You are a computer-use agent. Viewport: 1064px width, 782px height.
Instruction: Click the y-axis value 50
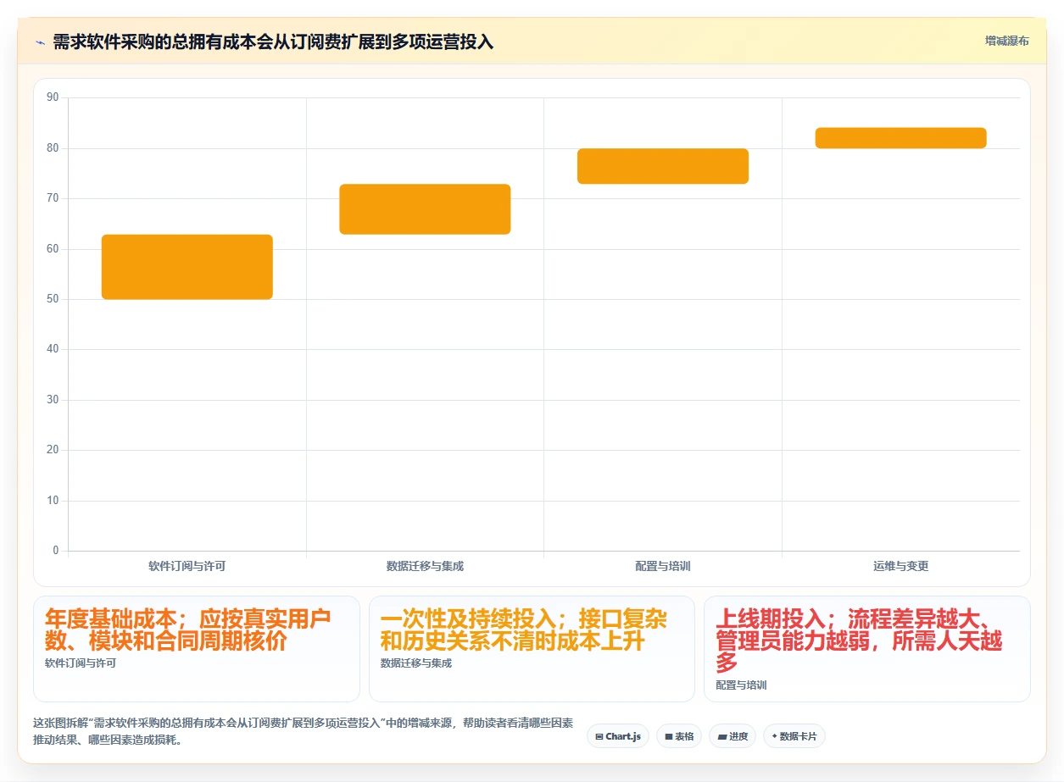[x=53, y=299]
